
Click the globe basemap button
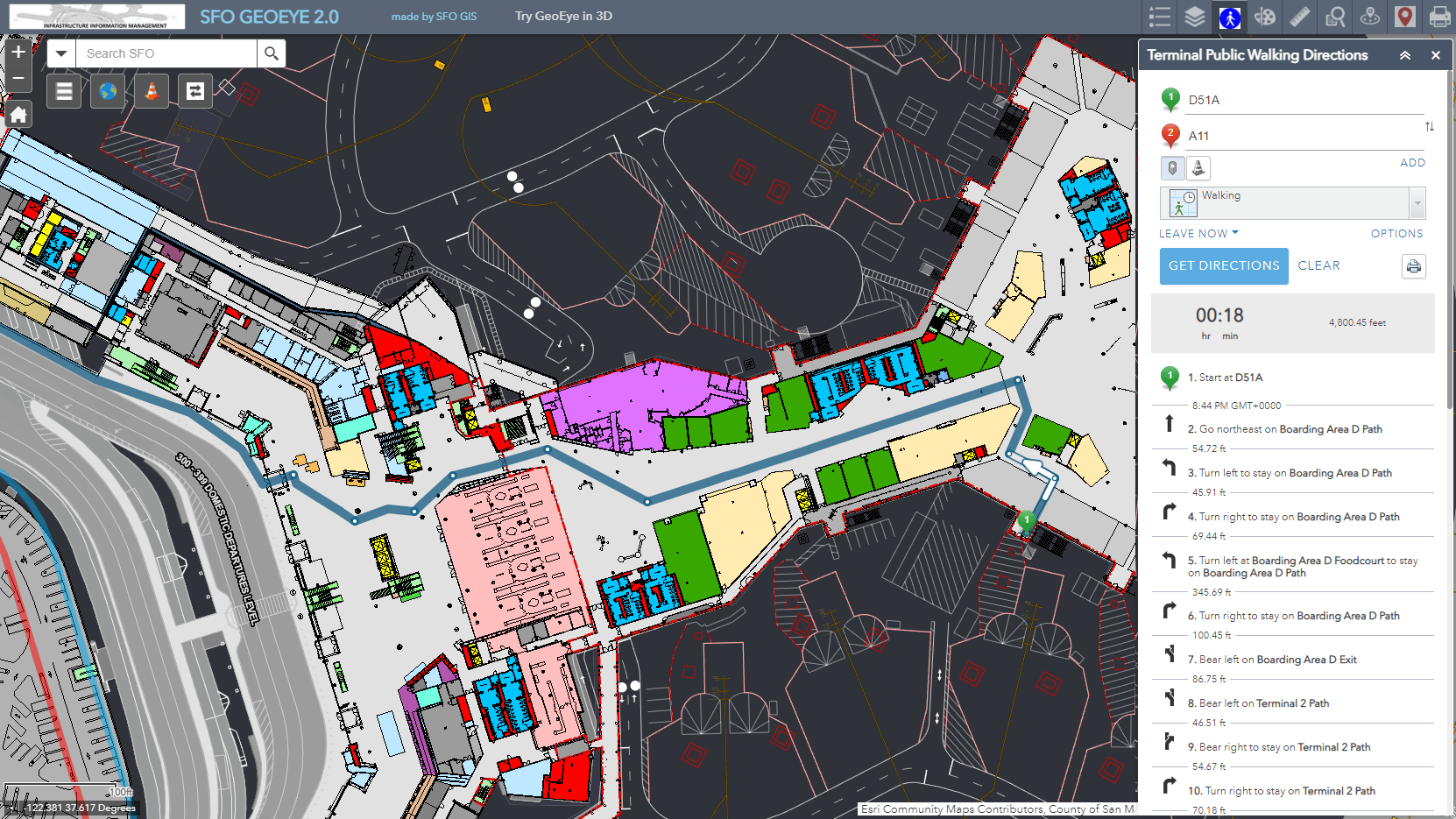coord(108,91)
